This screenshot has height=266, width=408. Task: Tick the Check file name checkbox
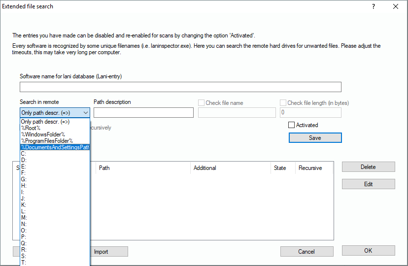point(202,103)
